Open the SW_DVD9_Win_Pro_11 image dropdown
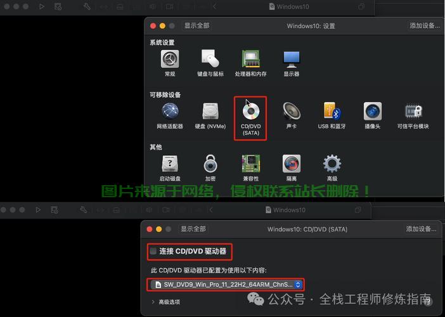 pos(226,285)
